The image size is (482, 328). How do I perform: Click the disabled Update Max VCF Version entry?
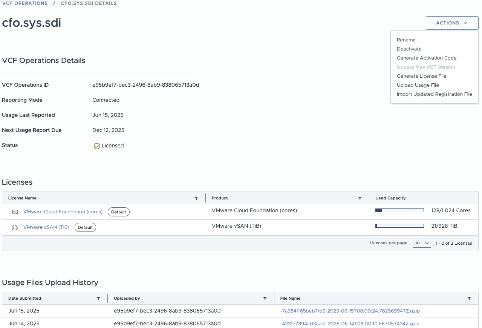coord(426,67)
